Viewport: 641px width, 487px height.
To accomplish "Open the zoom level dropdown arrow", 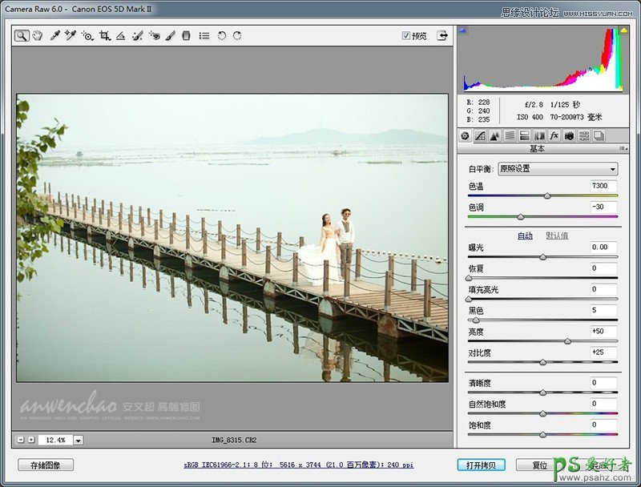I will coord(79,440).
